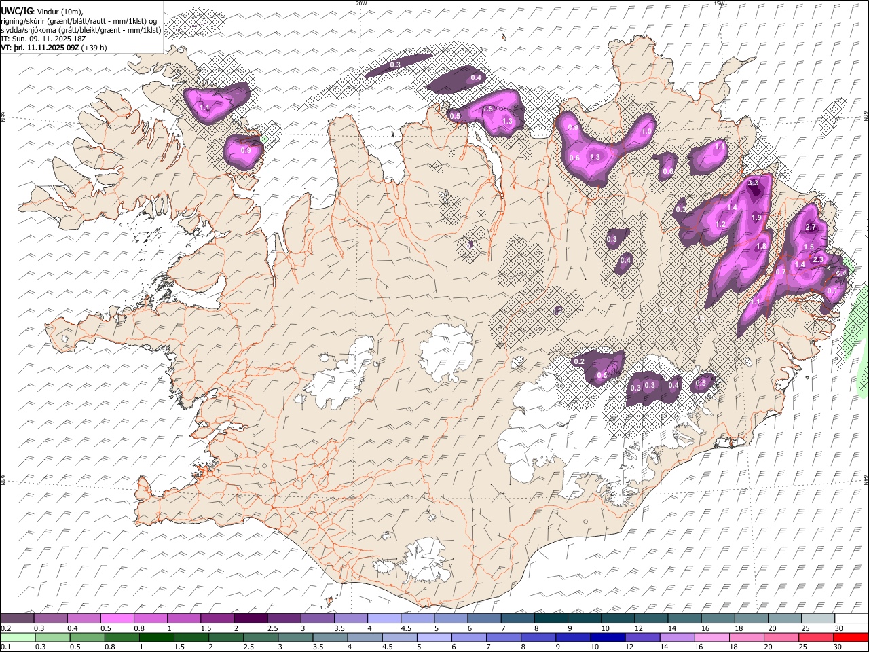Image resolution: width=869 pixels, height=652 pixels.
Task: Pick the white 30 swatch ending the upper legend
Action: [851, 619]
